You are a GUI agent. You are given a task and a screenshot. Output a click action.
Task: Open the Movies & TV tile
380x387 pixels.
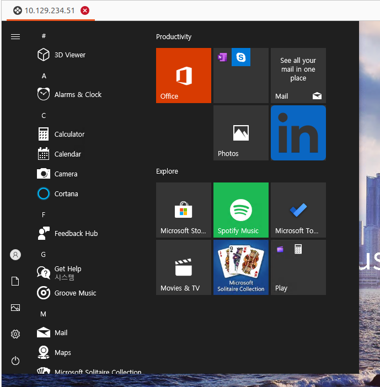(x=184, y=267)
